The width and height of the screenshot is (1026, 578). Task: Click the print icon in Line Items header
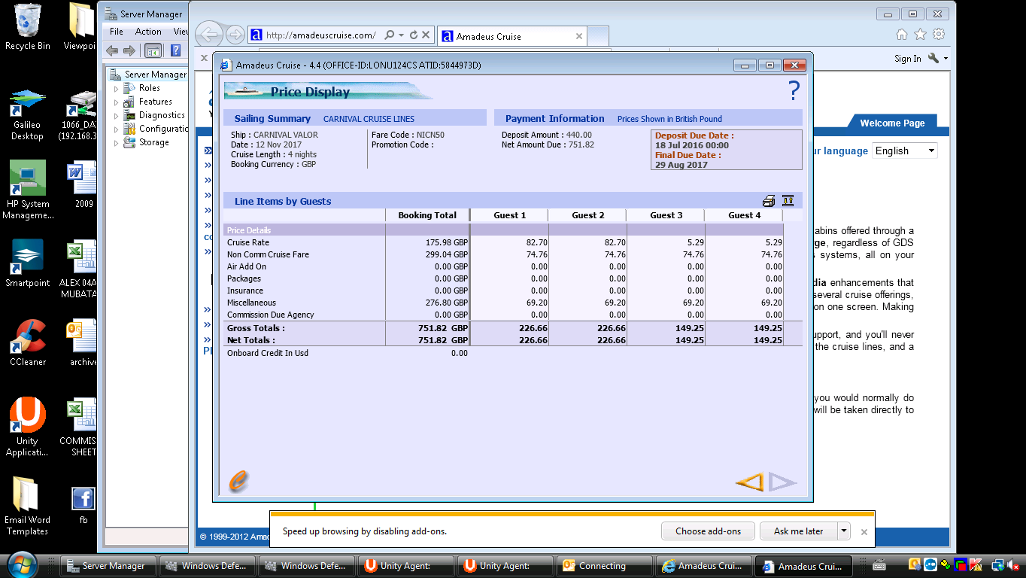click(769, 201)
